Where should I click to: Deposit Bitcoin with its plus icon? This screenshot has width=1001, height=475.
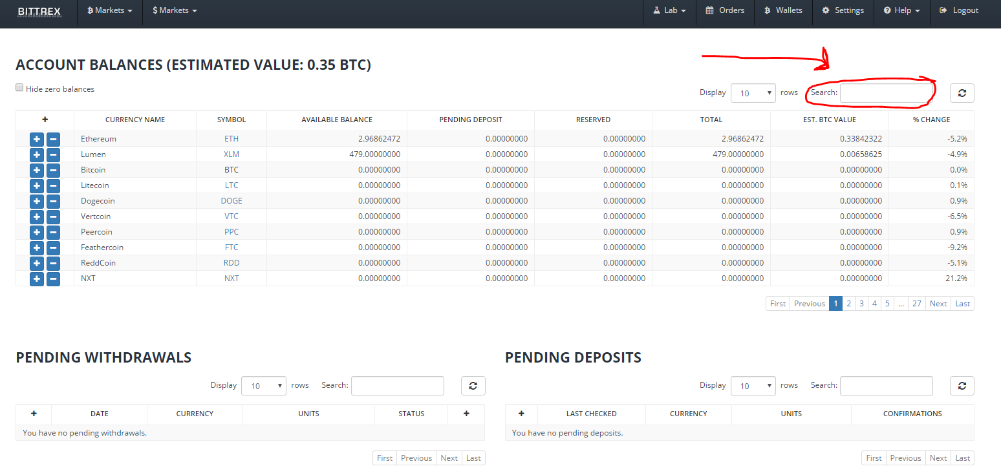[x=37, y=170]
